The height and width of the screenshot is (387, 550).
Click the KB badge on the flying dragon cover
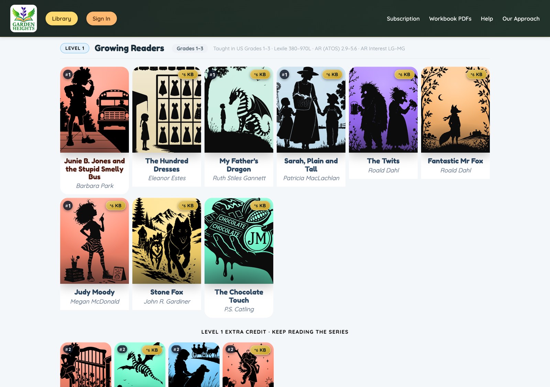point(152,350)
